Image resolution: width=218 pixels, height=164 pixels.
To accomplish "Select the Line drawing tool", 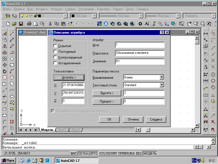I will click(x=12, y=33).
